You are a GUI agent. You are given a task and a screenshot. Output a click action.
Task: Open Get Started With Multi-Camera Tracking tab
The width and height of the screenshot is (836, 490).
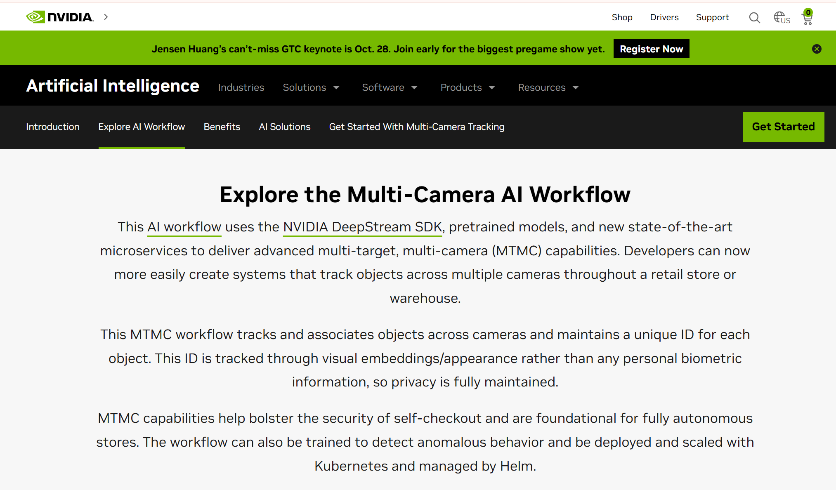point(417,127)
